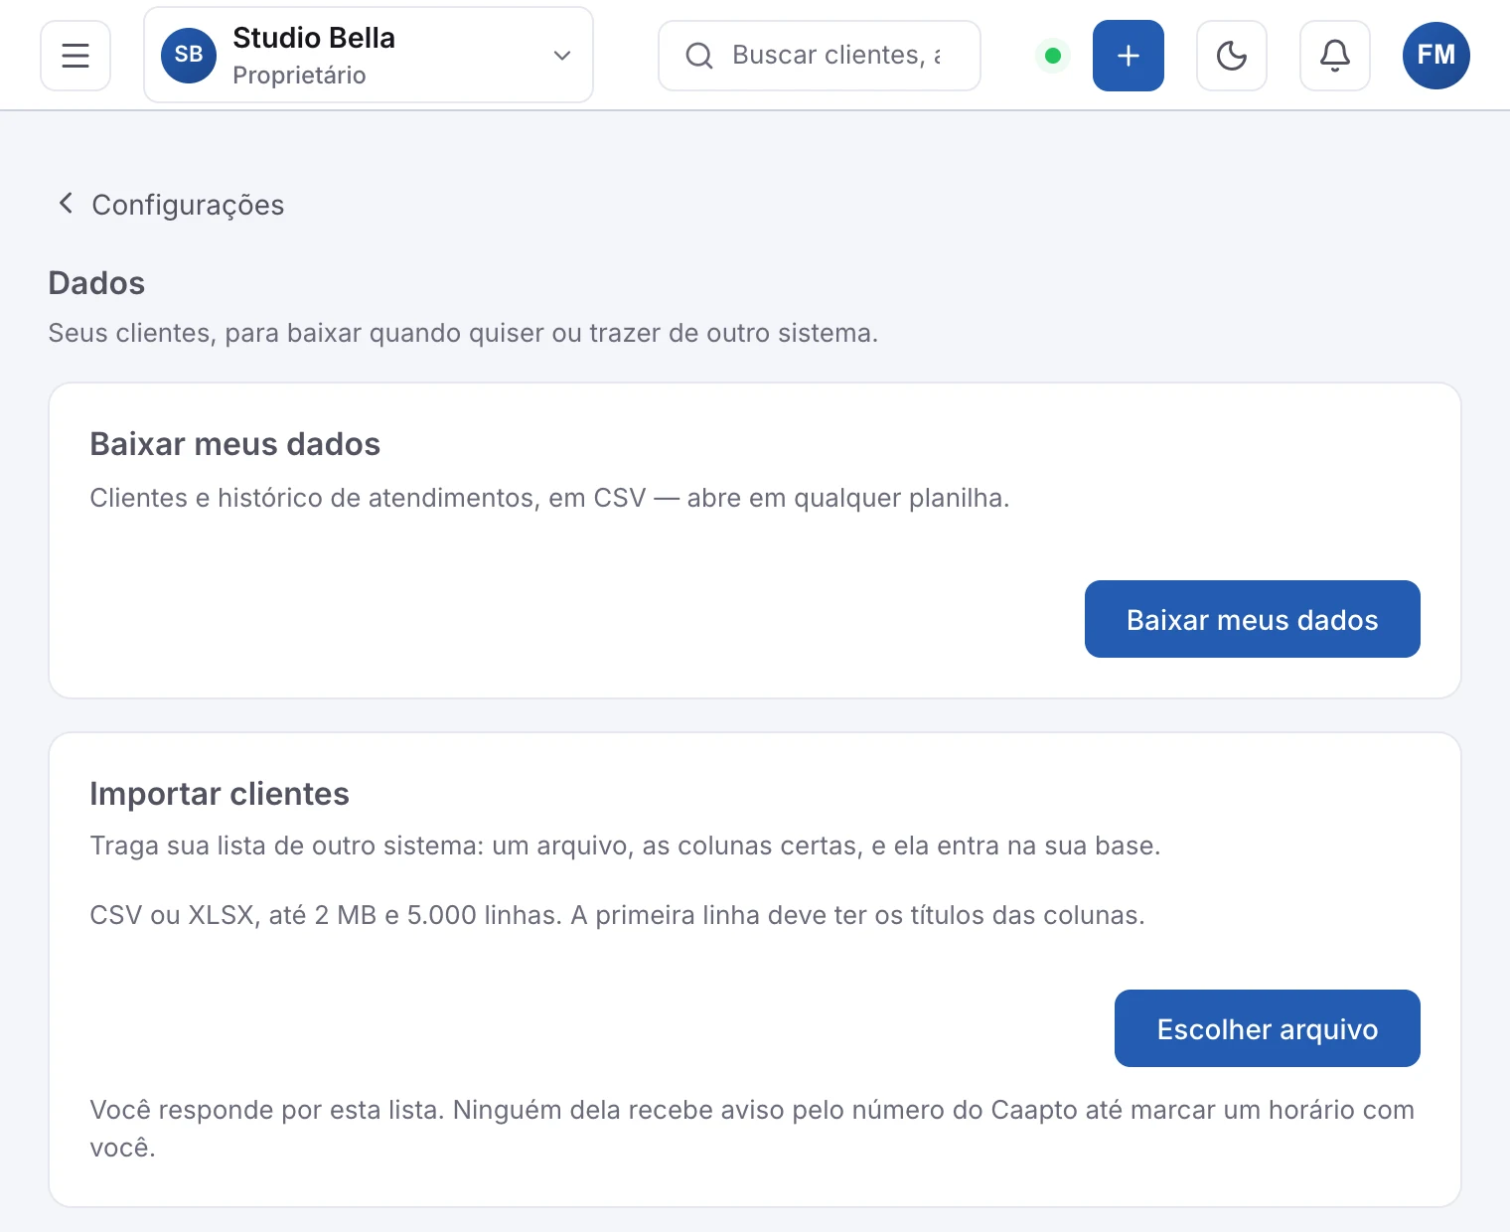Expand the Studio Bella account switcher
Screen dimensions: 1510x1232
[x=369, y=56]
